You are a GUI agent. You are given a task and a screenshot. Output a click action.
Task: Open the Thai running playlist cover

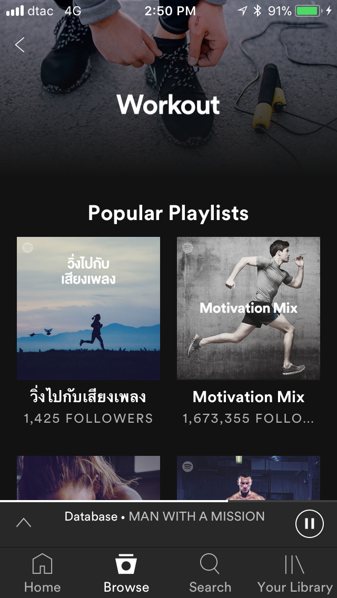[88, 308]
